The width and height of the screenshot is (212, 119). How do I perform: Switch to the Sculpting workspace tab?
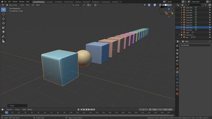[x=49, y=2]
